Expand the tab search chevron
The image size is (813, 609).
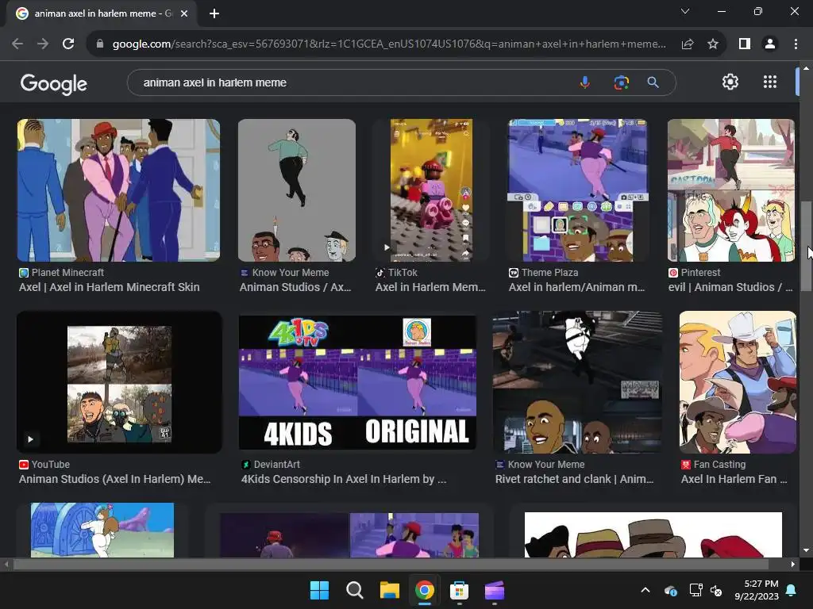[x=685, y=11]
